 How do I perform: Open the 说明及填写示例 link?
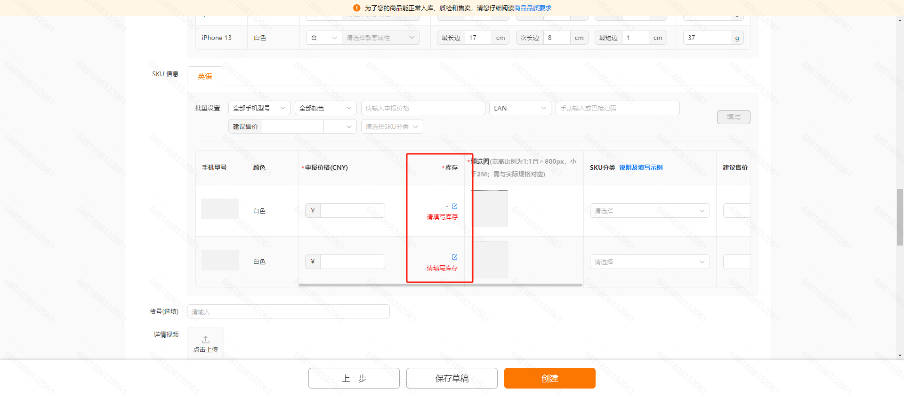coord(640,167)
